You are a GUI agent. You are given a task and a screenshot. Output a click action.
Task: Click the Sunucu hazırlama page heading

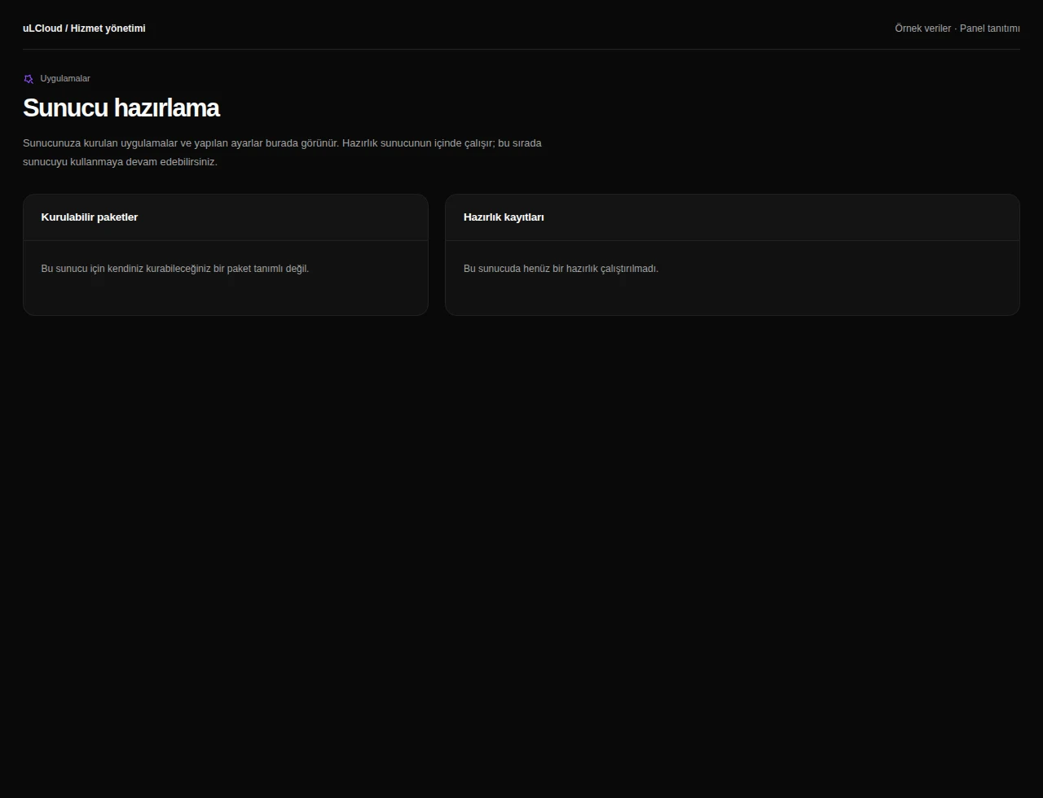[121, 108]
